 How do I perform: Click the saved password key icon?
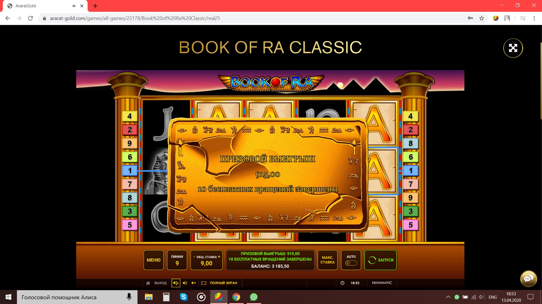470,18
